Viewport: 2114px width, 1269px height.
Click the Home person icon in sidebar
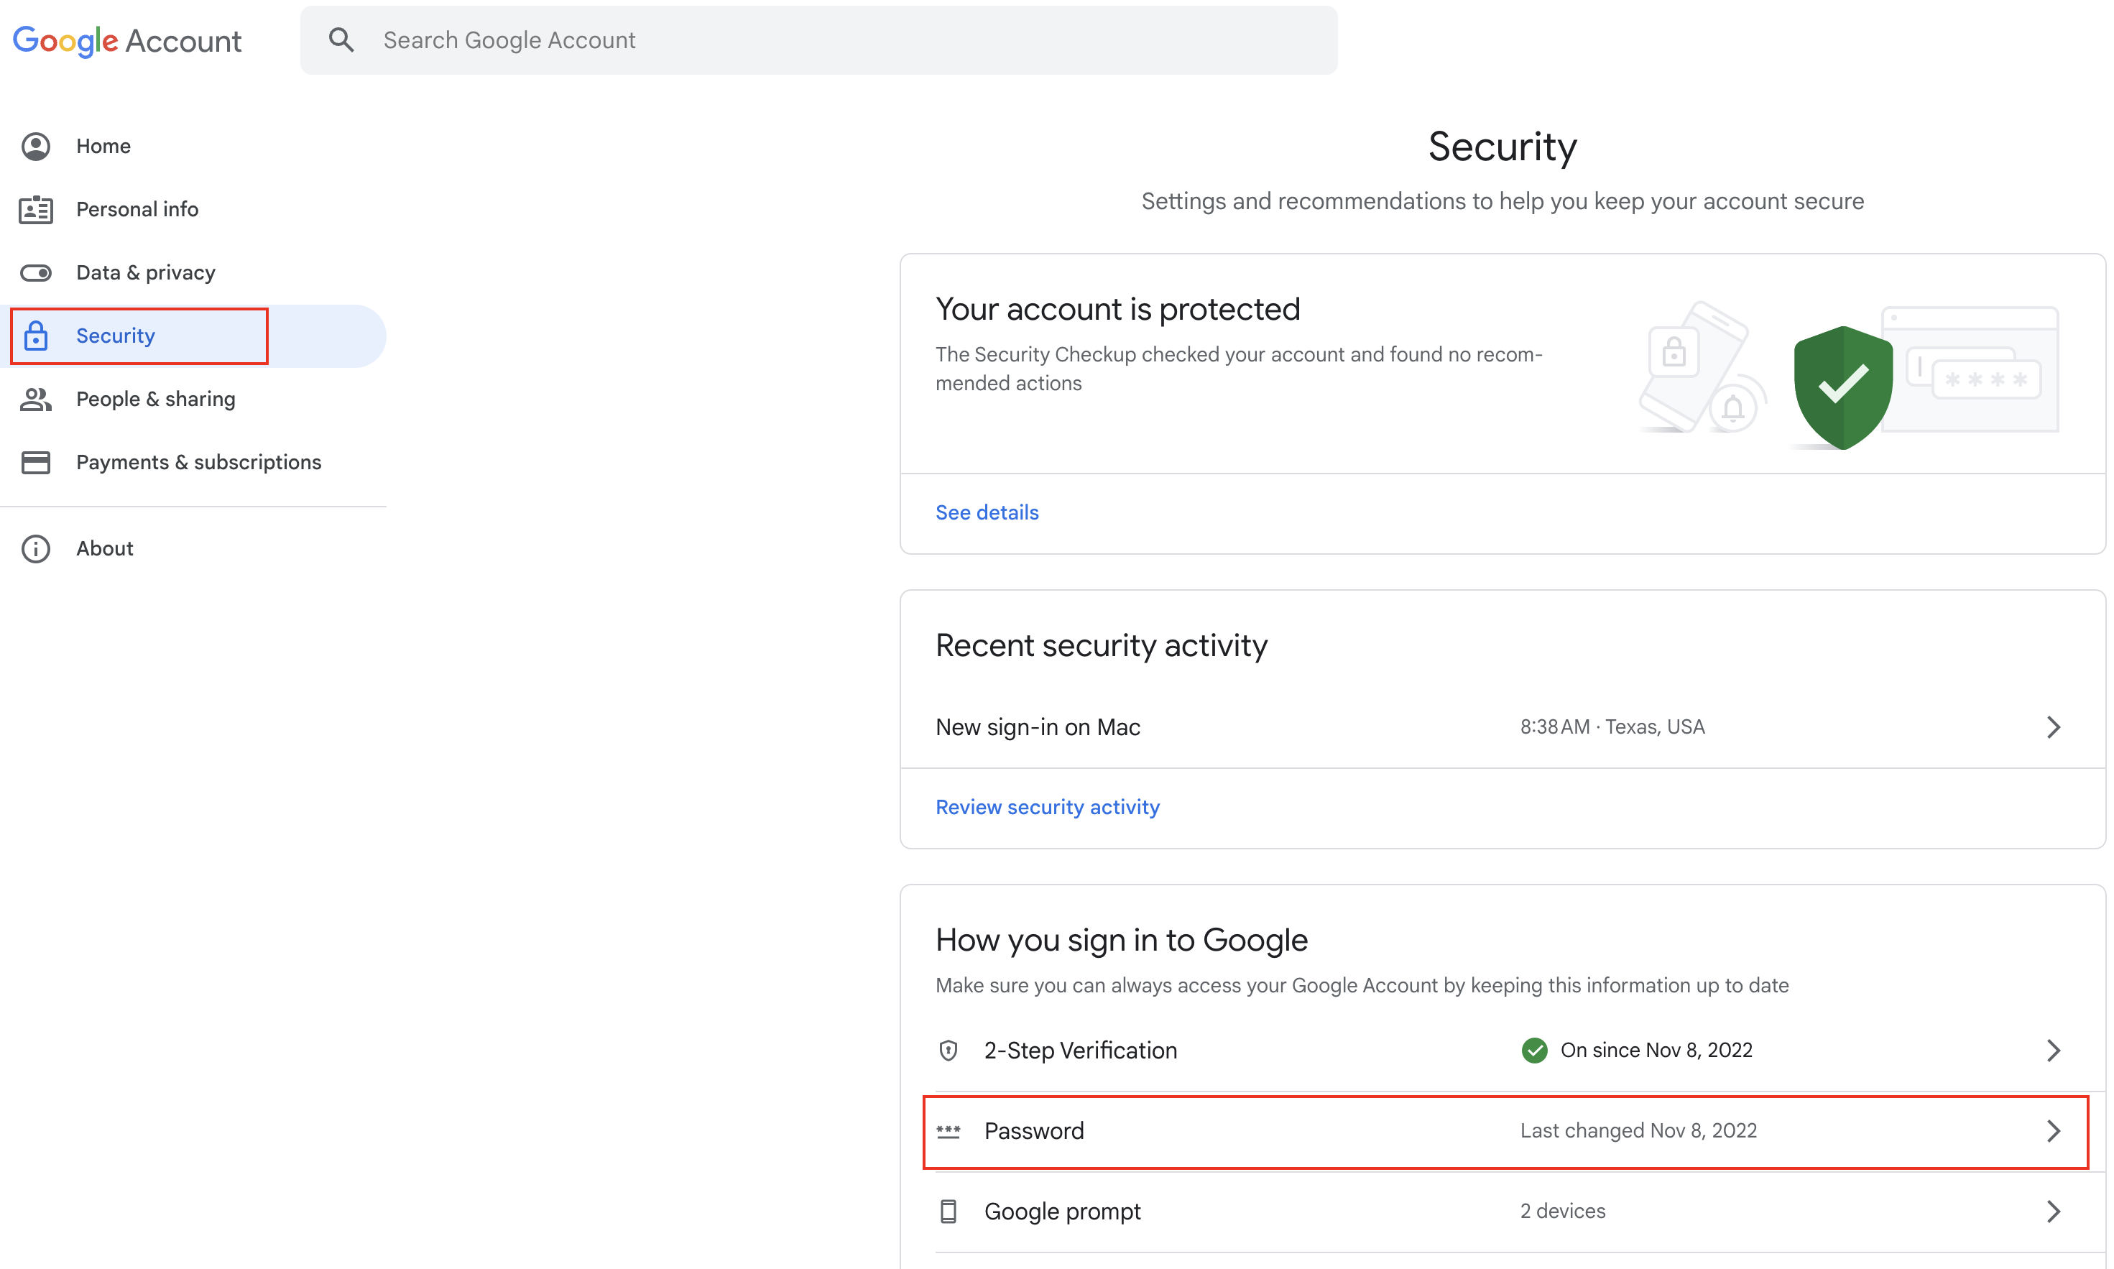pyautogui.click(x=36, y=146)
